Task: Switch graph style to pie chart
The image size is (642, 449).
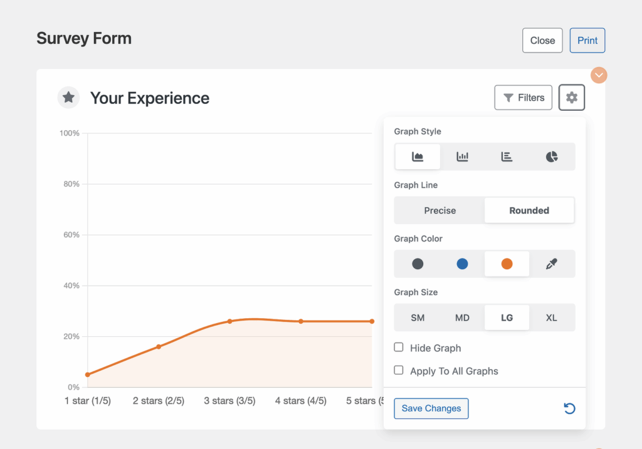Action: [x=551, y=157]
